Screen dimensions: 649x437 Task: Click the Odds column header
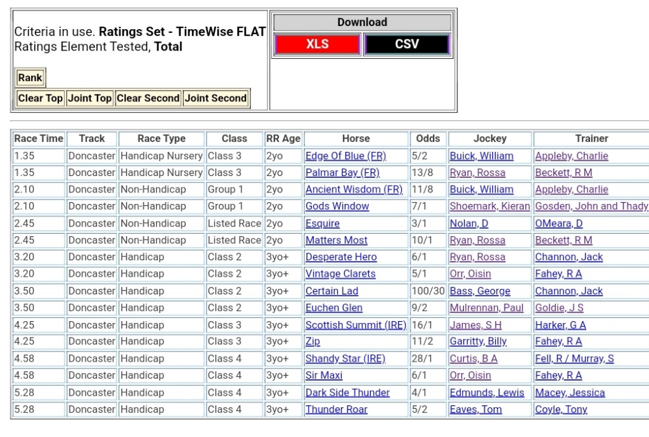(x=428, y=139)
